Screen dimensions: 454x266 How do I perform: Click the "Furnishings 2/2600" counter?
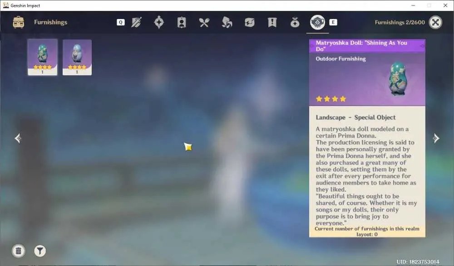(x=400, y=23)
